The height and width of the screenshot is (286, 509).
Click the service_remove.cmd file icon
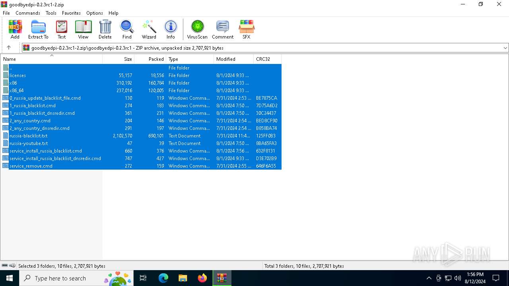coord(6,166)
